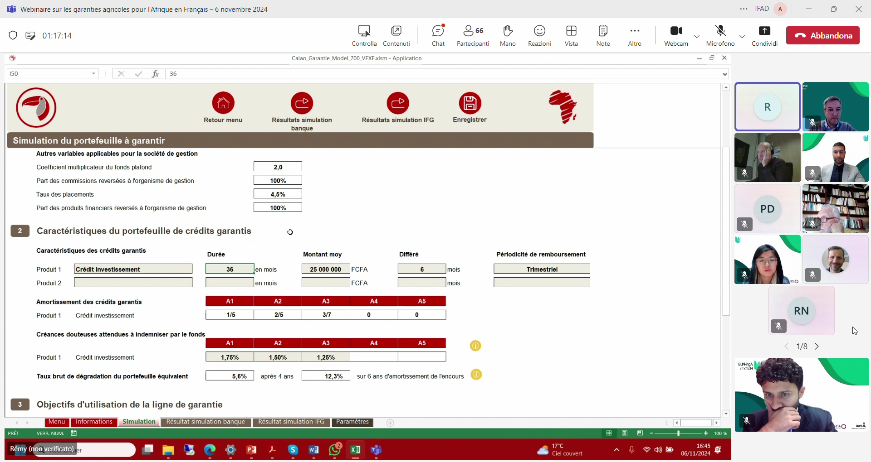The image size is (871, 462).
Task: Click the Excel formula cancel X button
Action: tap(121, 74)
